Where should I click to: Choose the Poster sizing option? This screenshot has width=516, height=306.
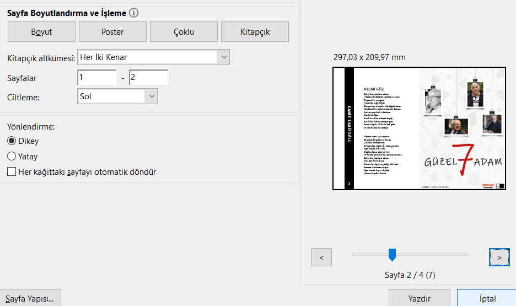pyautogui.click(x=112, y=31)
